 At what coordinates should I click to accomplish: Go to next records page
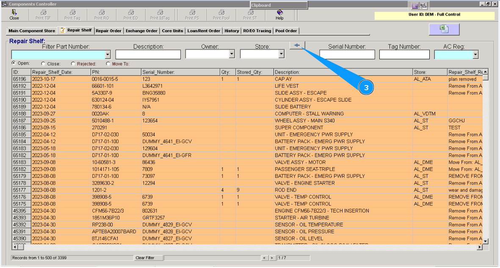(272, 258)
